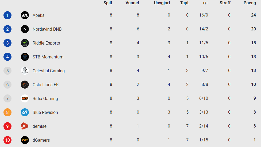
Task: Click the orange rank 8 badge
Action: tap(7, 112)
